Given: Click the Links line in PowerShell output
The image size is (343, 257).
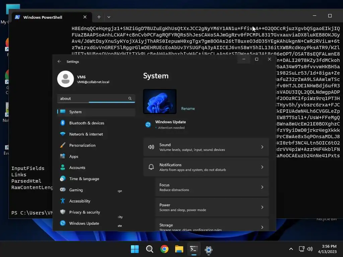Looking at the screenshot, I should (19, 175).
